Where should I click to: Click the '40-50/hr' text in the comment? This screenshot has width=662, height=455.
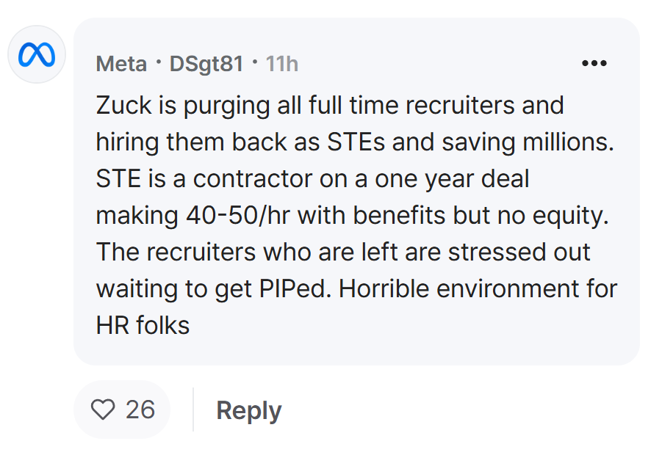coord(238,215)
